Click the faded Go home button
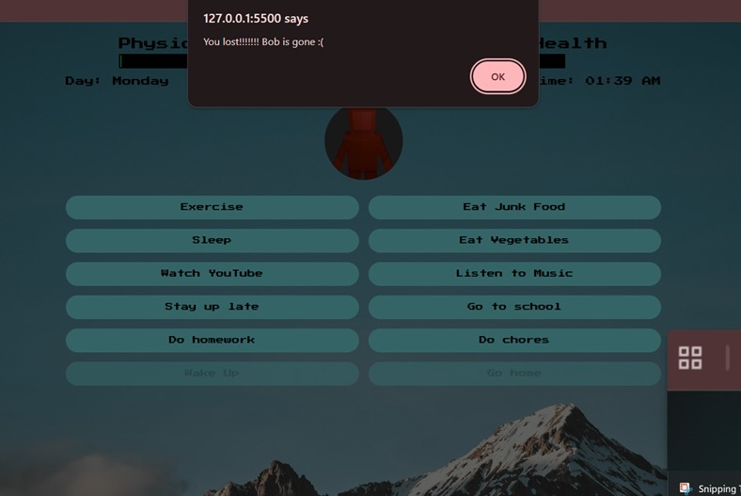Screen dimensions: 741x496 click(x=514, y=373)
